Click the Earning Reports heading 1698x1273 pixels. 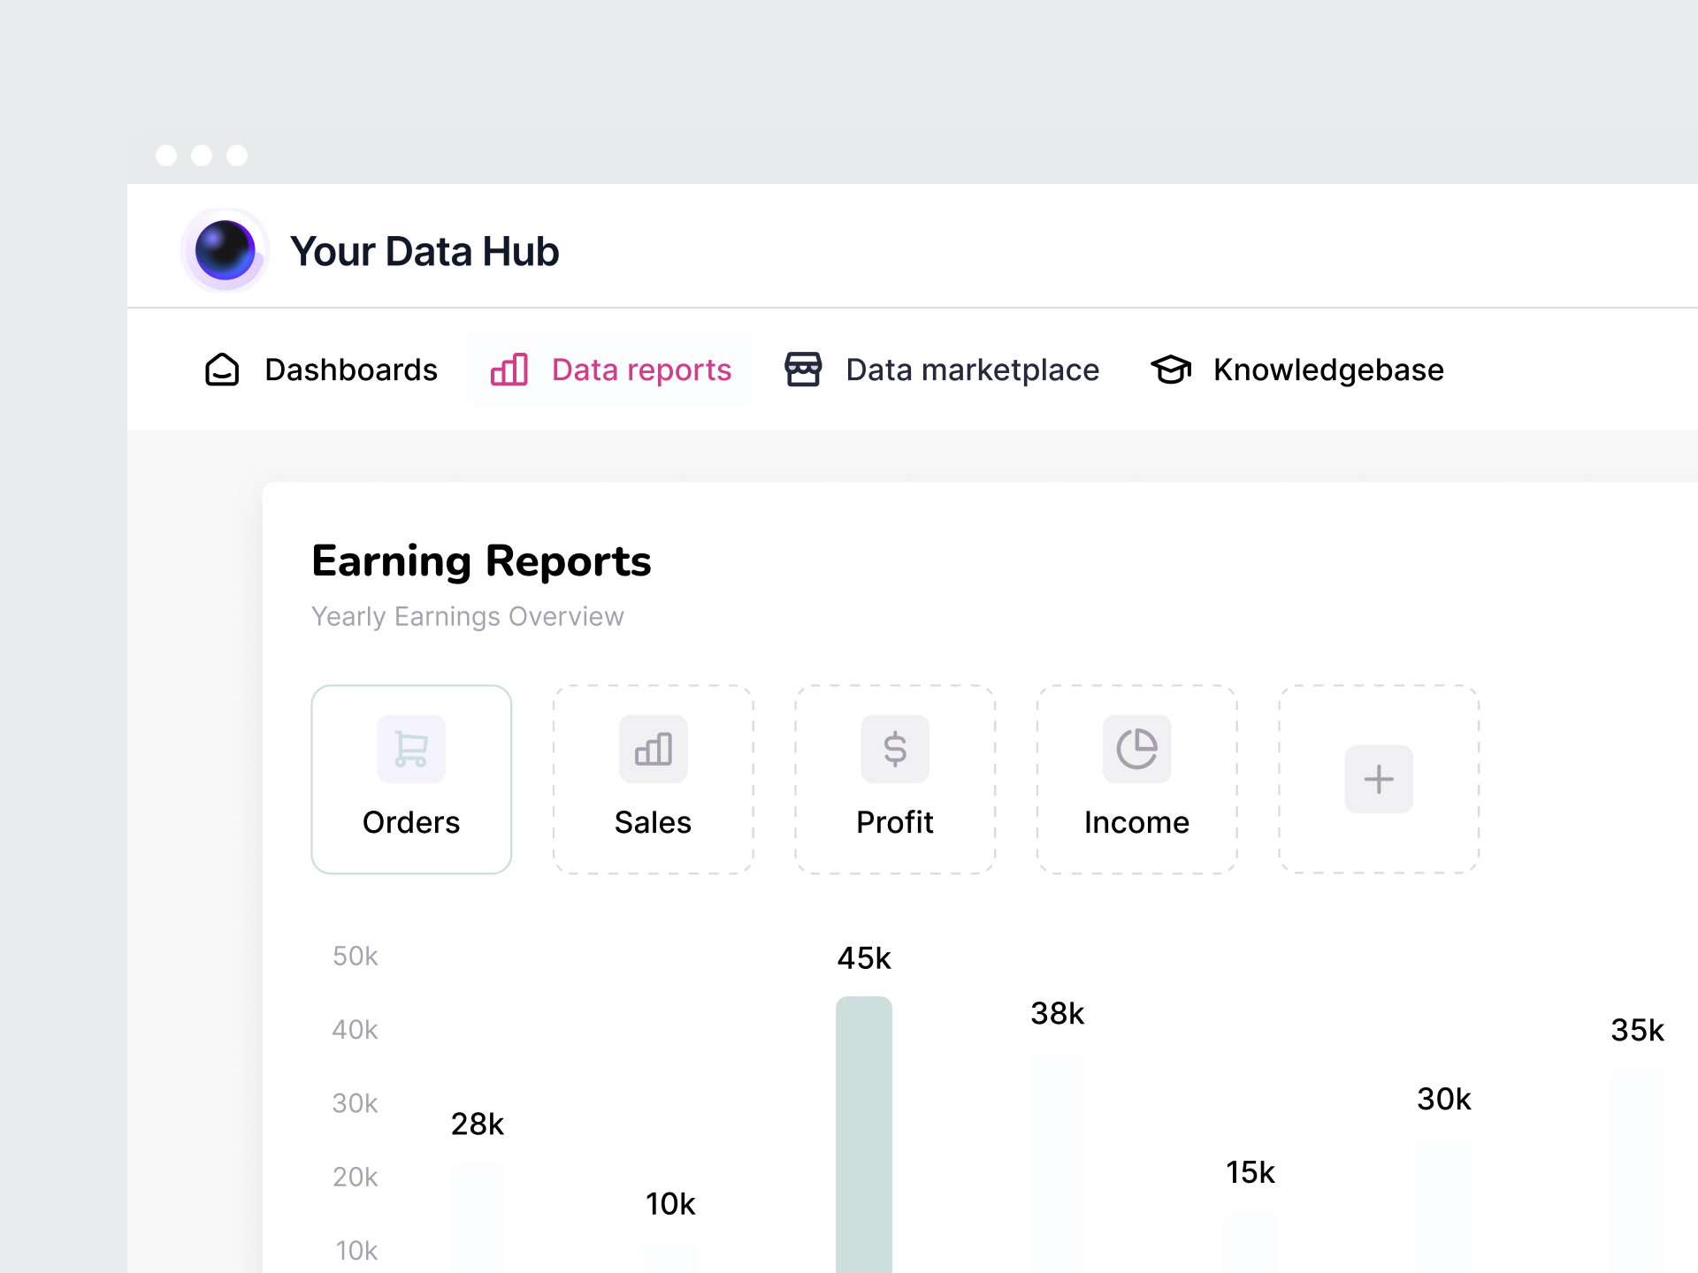click(x=481, y=561)
